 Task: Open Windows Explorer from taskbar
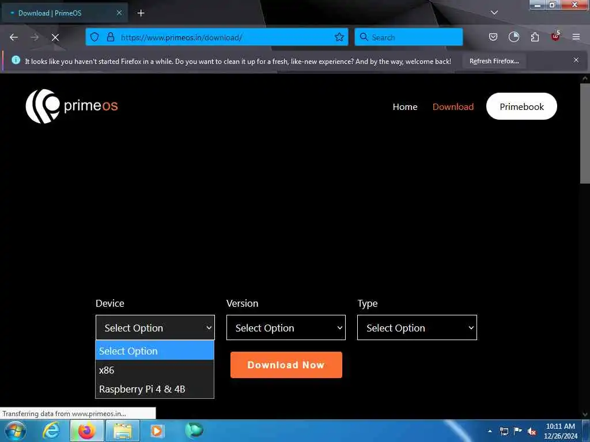point(123,430)
